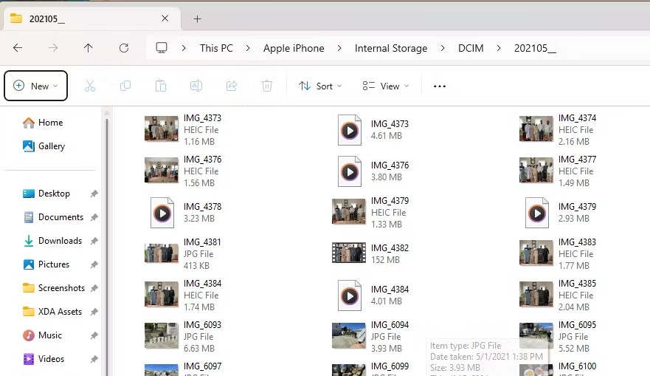
Task: Open Music in the sidebar
Action: coord(42,335)
